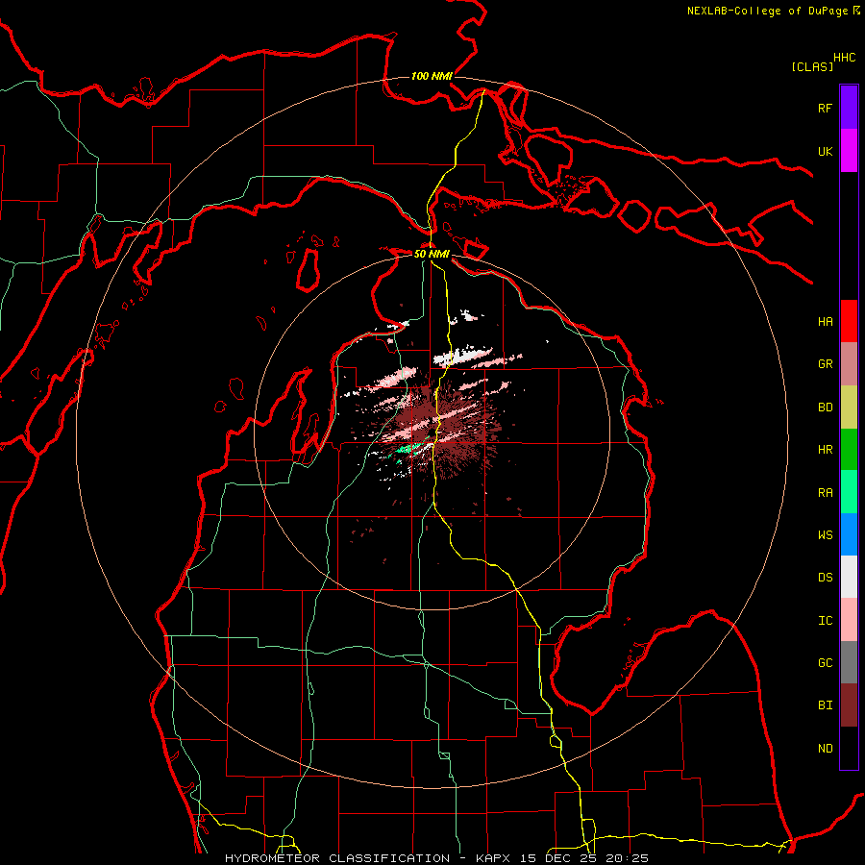Screen dimensions: 865x865
Task: Click the IC legend label
Action: coord(825,621)
